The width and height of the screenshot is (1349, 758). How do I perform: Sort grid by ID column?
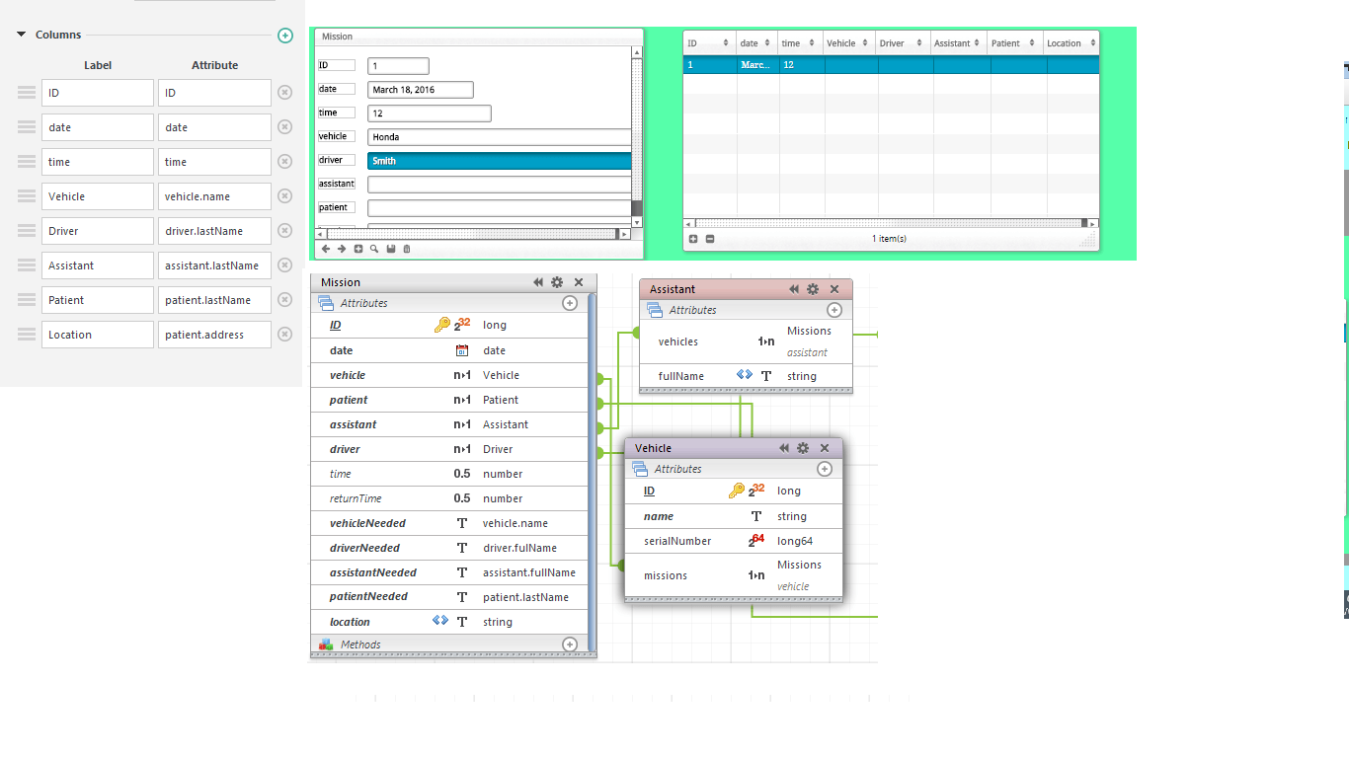pyautogui.click(x=709, y=42)
